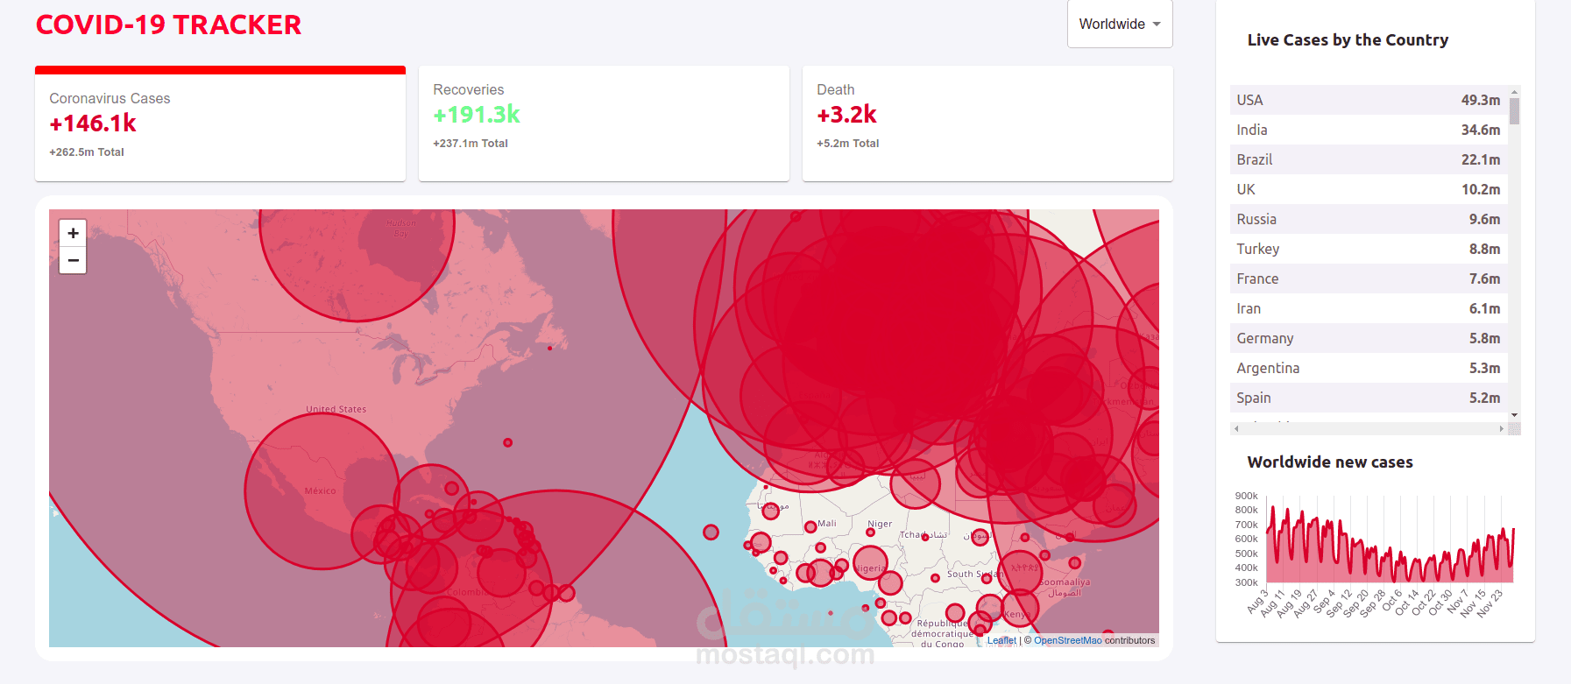The image size is (1571, 684).
Task: Click the Live Cases by the Country heading
Action: click(1348, 40)
